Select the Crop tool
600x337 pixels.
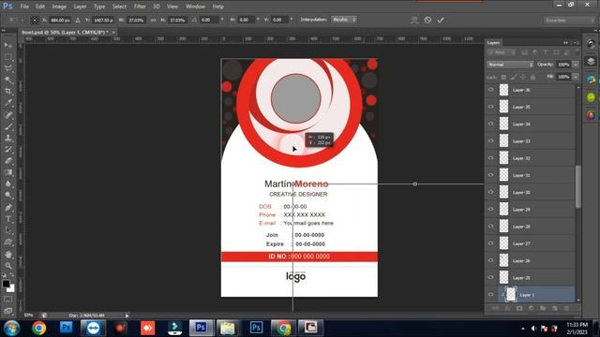(8, 92)
